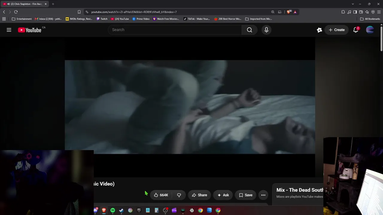383x215 pixels.
Task: Open the IMDb Ratings bookmark
Action: click(x=79, y=19)
